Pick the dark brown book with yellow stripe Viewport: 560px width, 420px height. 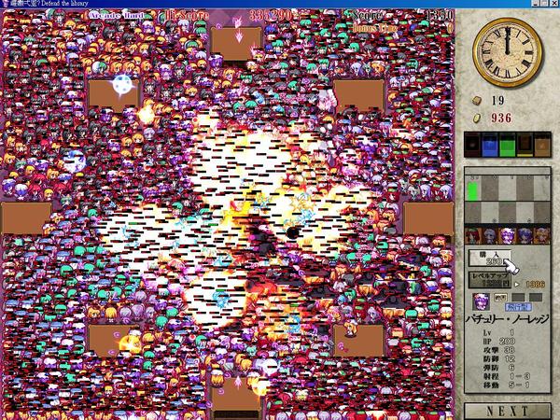pyautogui.click(x=525, y=145)
